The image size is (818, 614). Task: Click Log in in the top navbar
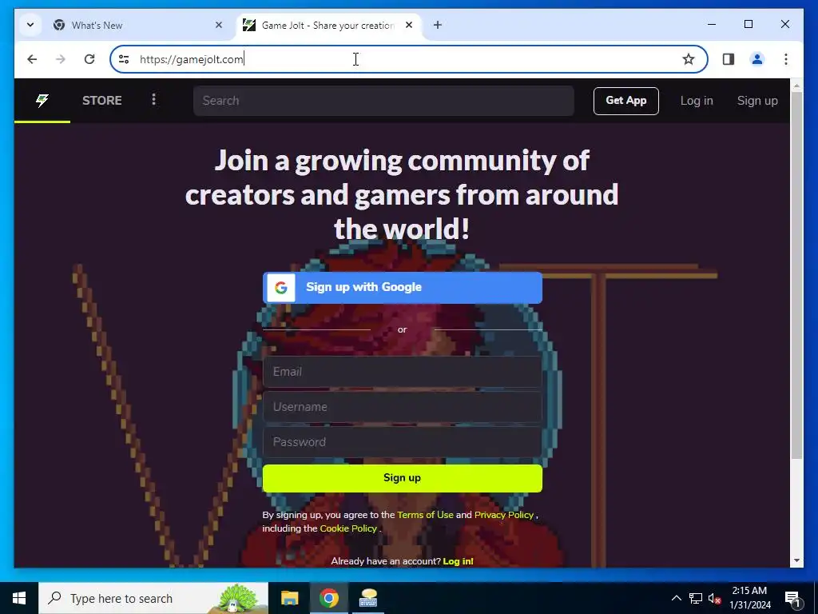pyautogui.click(x=697, y=101)
